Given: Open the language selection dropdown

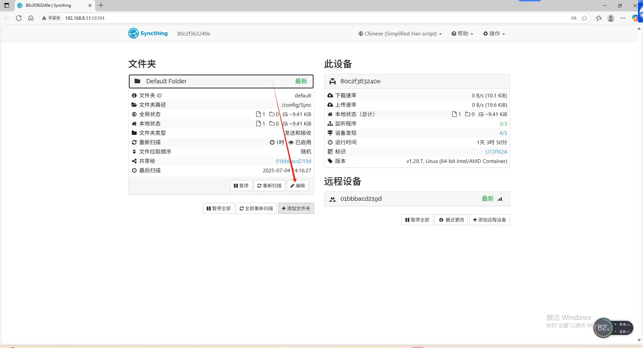Looking at the screenshot, I should click(400, 33).
